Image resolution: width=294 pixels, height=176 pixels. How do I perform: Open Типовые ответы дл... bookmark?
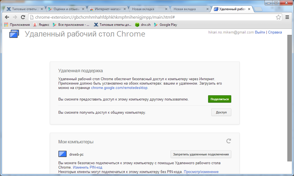(113, 25)
